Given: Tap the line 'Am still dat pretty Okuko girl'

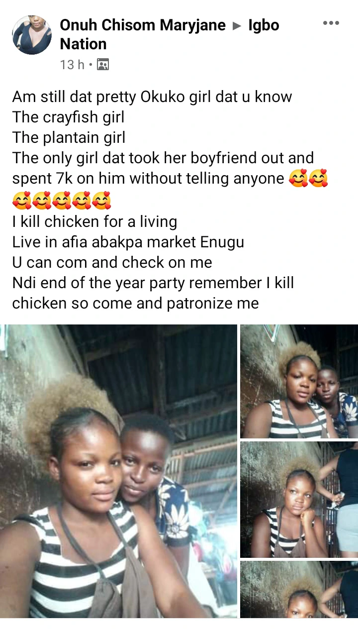Looking at the screenshot, I should 152,97.
